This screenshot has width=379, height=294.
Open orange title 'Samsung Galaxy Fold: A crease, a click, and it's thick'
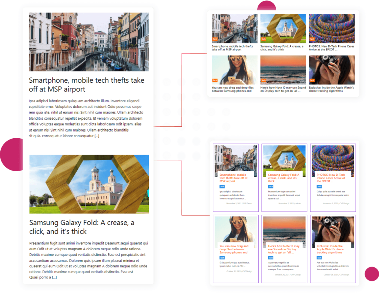coord(284,178)
